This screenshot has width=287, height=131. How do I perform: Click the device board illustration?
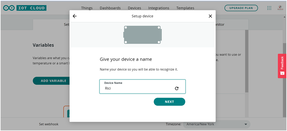[142, 35]
